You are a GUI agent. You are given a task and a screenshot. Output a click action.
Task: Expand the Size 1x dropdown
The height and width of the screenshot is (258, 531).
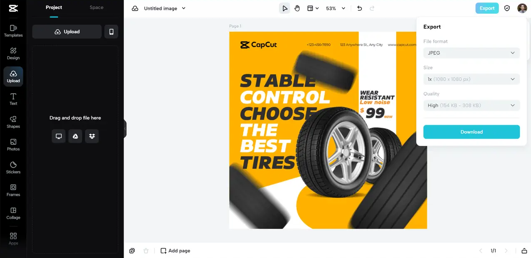point(472,79)
